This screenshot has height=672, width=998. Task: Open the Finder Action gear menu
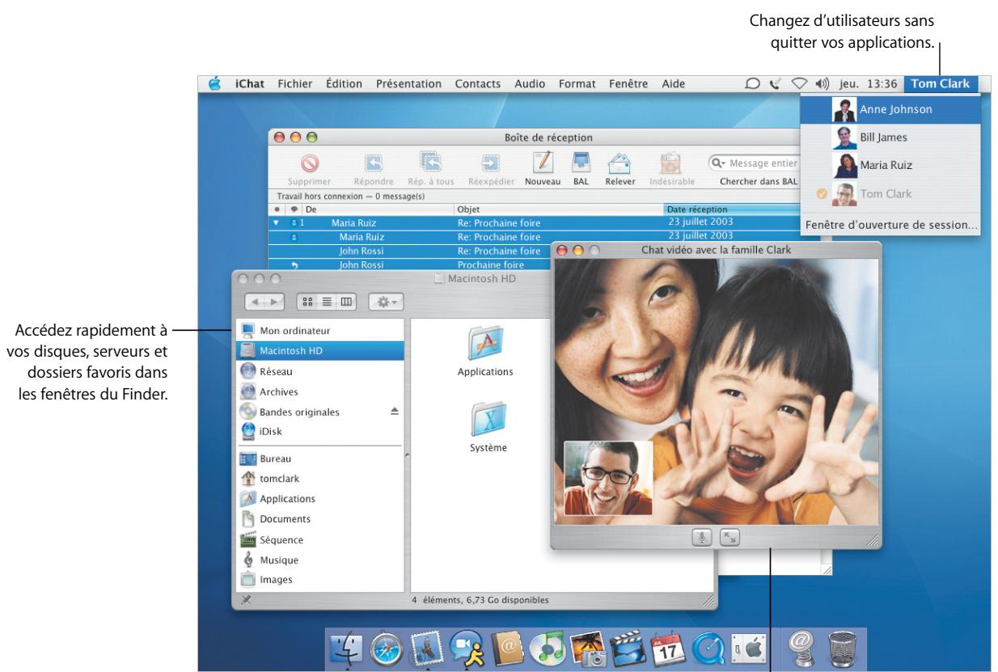coord(386,302)
